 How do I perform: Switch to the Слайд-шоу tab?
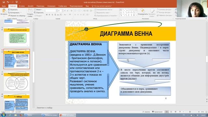click(62, 6)
